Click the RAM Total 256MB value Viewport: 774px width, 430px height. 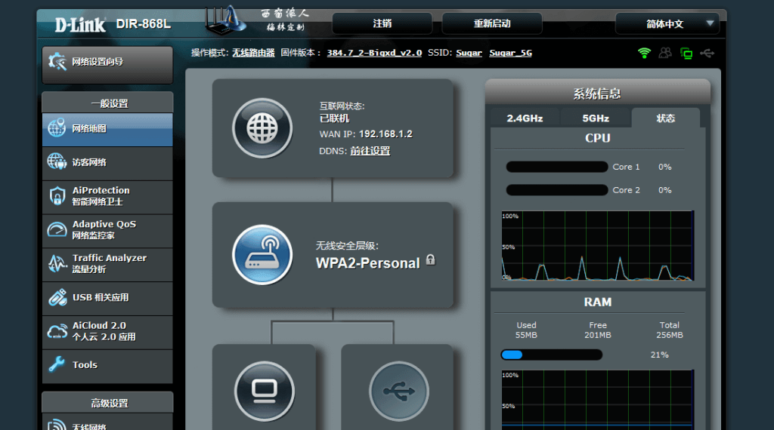coord(670,335)
